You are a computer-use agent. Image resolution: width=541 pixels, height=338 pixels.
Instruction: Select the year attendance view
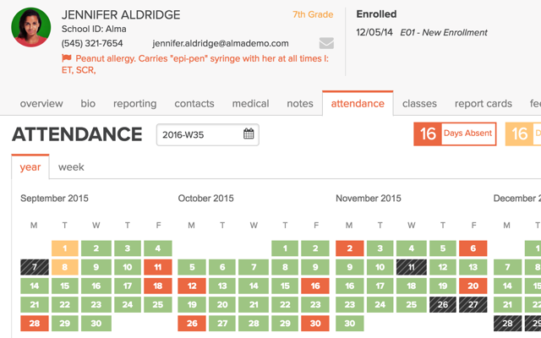pos(30,167)
